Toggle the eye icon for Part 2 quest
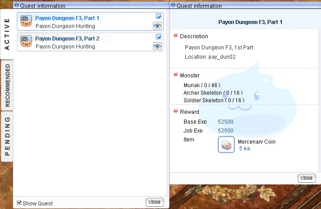This screenshot has height=209, width=321. [x=157, y=46]
